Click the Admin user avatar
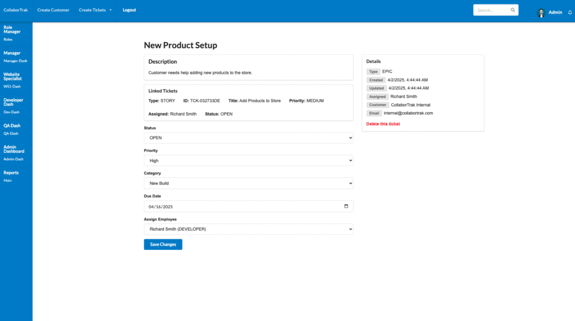Screen dimensions: 575x321 [541, 12]
